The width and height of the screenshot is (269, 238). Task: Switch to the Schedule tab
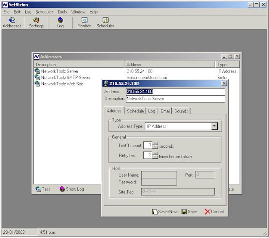135,111
